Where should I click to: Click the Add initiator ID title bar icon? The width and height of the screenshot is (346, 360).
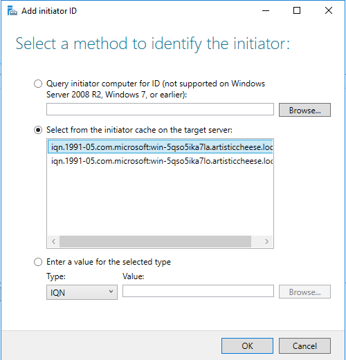pyautogui.click(x=12, y=11)
